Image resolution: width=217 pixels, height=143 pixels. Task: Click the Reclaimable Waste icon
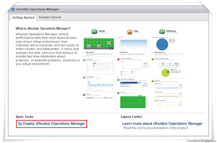tap(153, 59)
